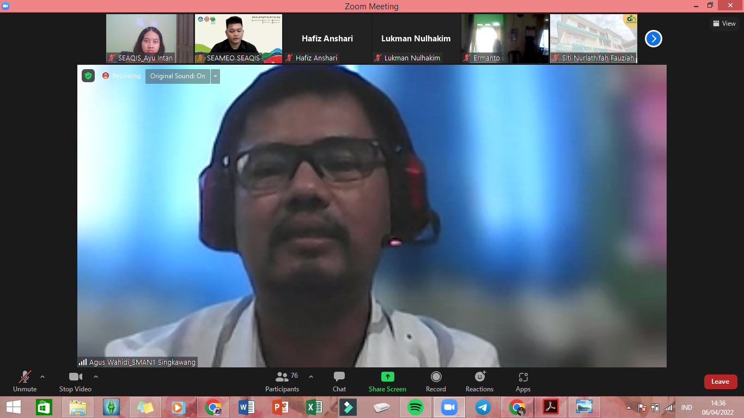Open the Apps panel
The width and height of the screenshot is (744, 418).
click(x=523, y=382)
